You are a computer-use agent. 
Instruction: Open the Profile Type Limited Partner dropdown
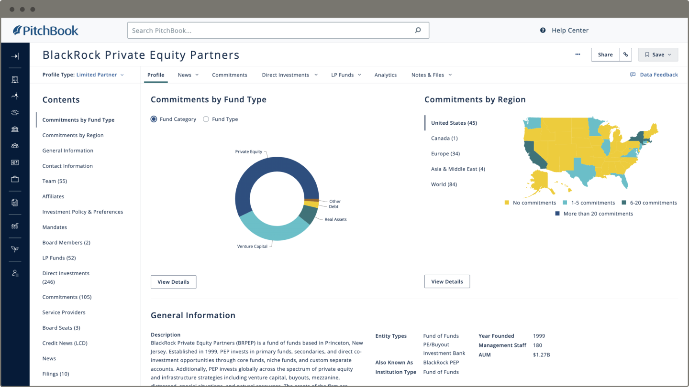(83, 75)
